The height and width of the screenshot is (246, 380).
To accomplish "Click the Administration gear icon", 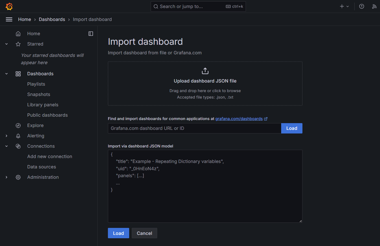I will 18,177.
